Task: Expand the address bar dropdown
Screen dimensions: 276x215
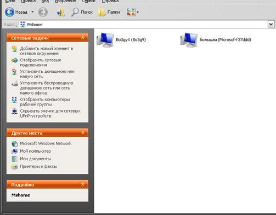Action: 271,24
